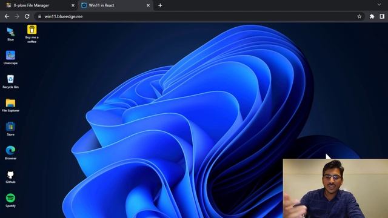Viewport: 388px width, 218px height.
Task: Select the Win11 in React tab
Action: click(116, 5)
